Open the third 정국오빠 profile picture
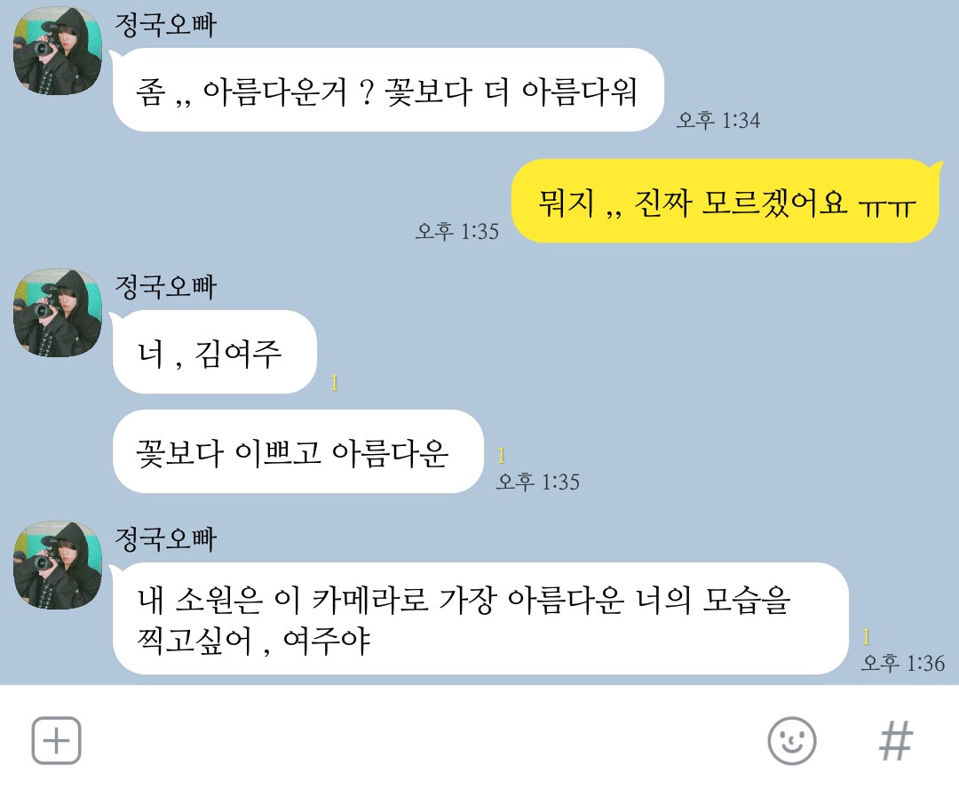 pyautogui.click(x=58, y=566)
